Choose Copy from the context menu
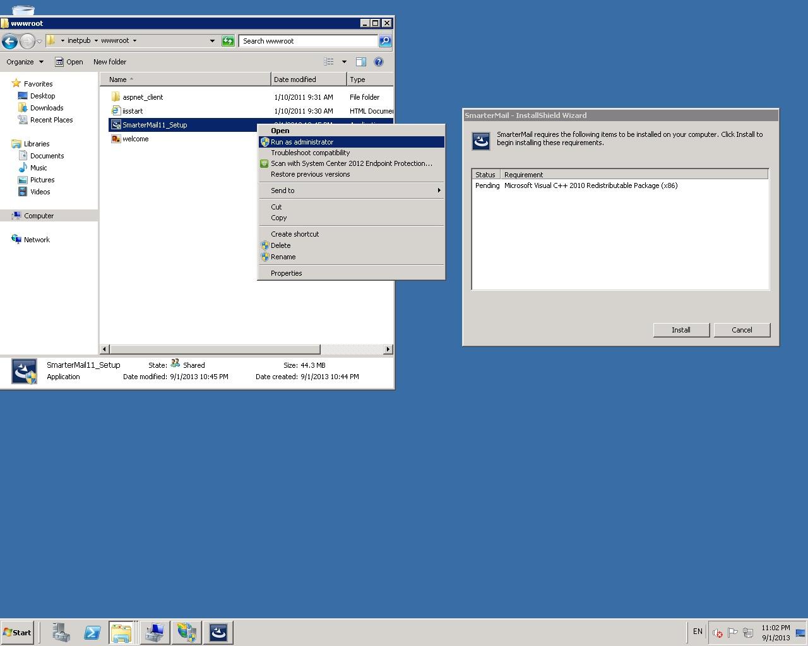Viewport: 808px width, 646px height. point(351,218)
